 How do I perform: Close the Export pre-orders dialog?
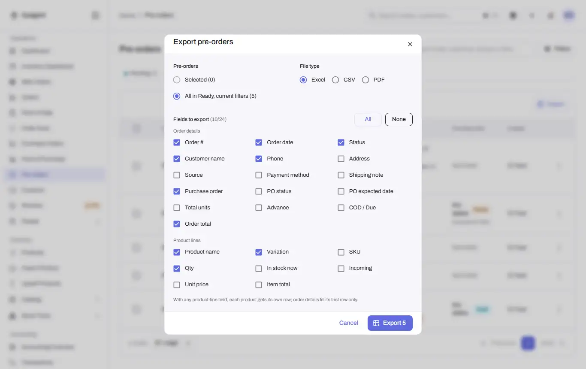coord(410,44)
